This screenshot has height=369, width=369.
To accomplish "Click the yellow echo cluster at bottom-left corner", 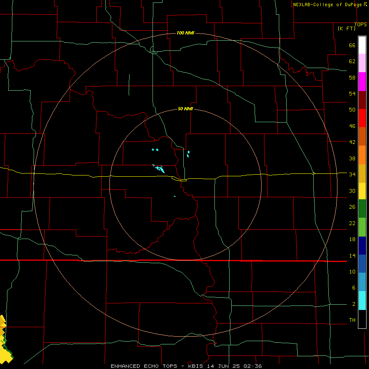I will tap(5, 340).
